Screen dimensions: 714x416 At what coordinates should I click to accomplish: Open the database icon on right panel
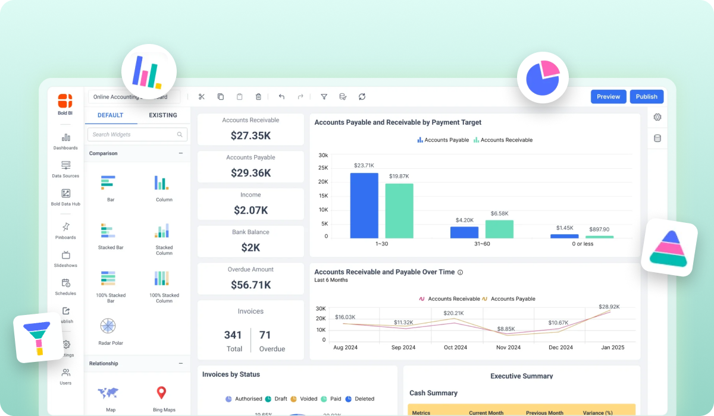click(657, 138)
